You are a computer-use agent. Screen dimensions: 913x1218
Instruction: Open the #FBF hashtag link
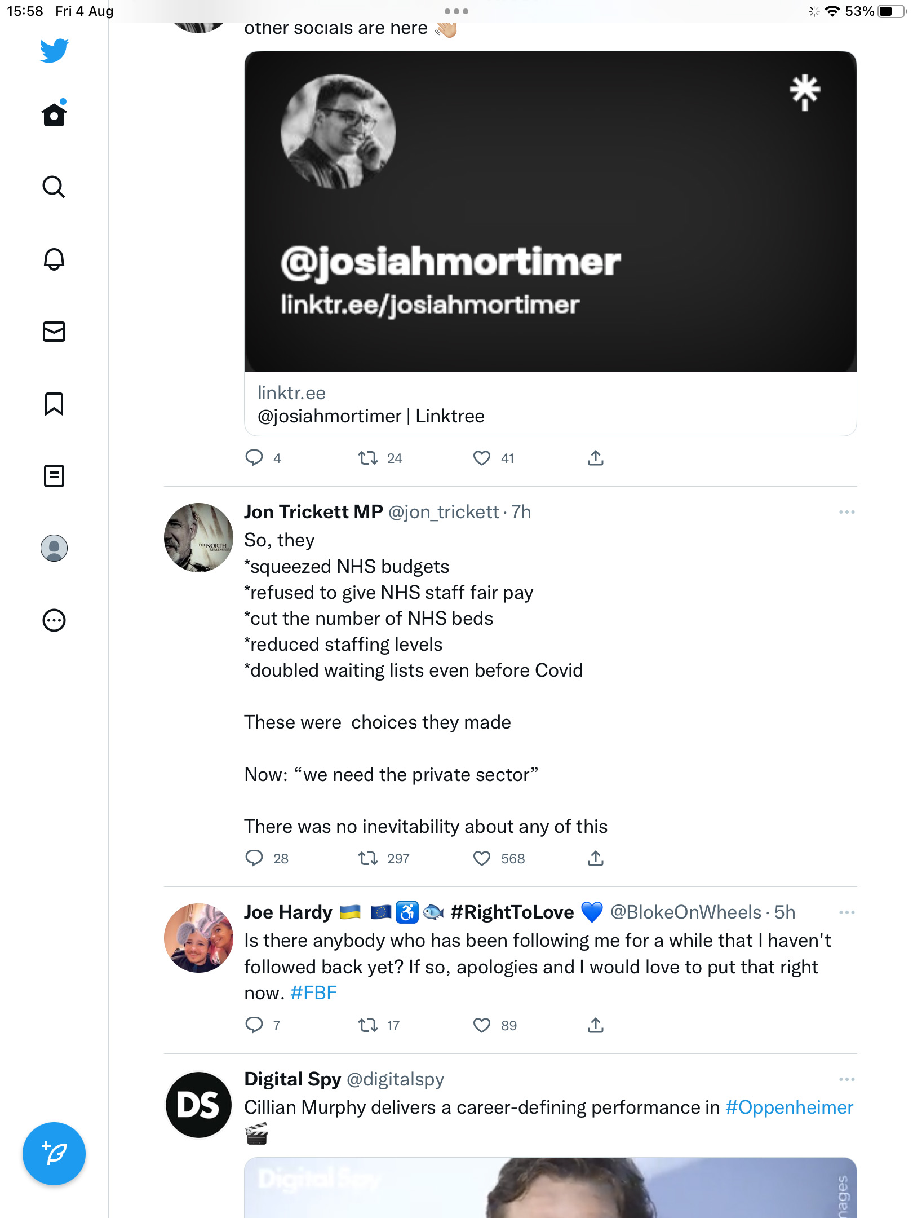pos(313,993)
